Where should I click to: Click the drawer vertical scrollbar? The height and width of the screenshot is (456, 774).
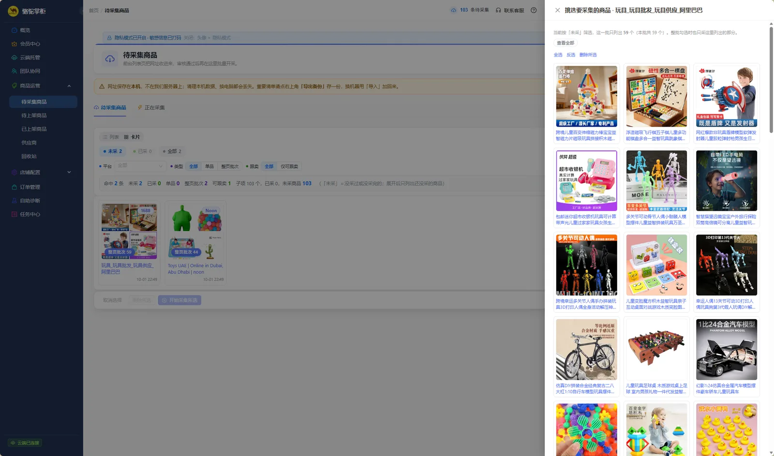click(771, 80)
